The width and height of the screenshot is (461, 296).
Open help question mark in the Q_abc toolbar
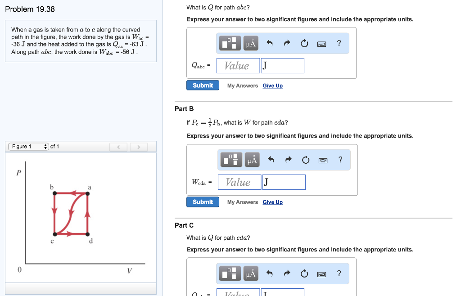point(339,43)
